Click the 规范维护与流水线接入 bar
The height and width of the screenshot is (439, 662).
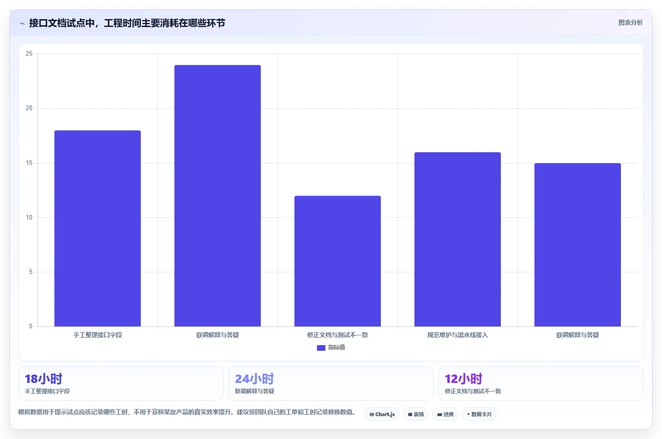coord(458,239)
